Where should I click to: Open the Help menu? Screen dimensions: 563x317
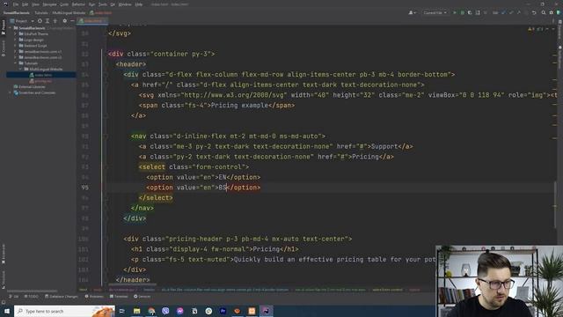point(139,4)
